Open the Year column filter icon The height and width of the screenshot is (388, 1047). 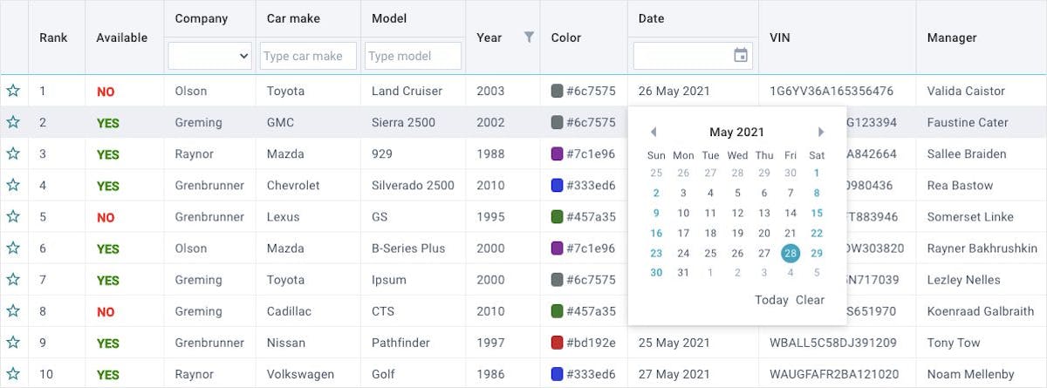click(x=528, y=37)
